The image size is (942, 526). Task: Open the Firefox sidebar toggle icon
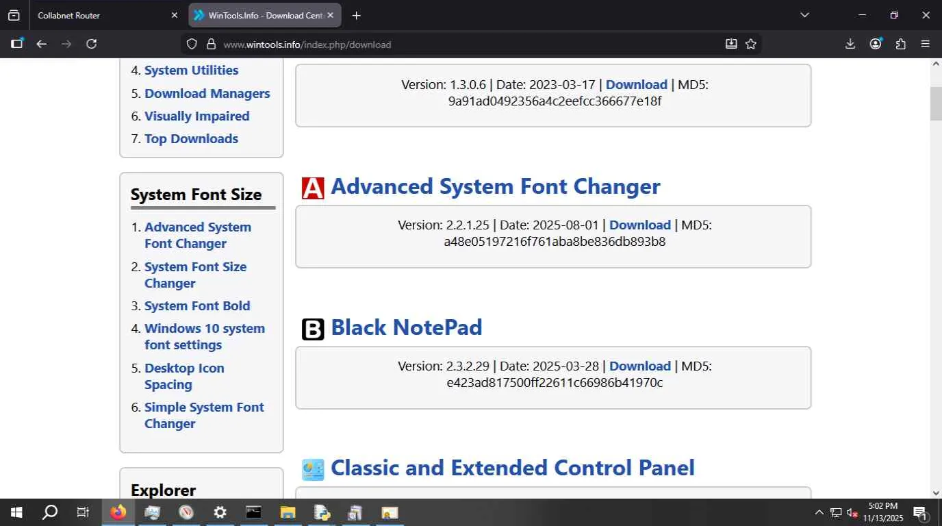click(x=17, y=44)
